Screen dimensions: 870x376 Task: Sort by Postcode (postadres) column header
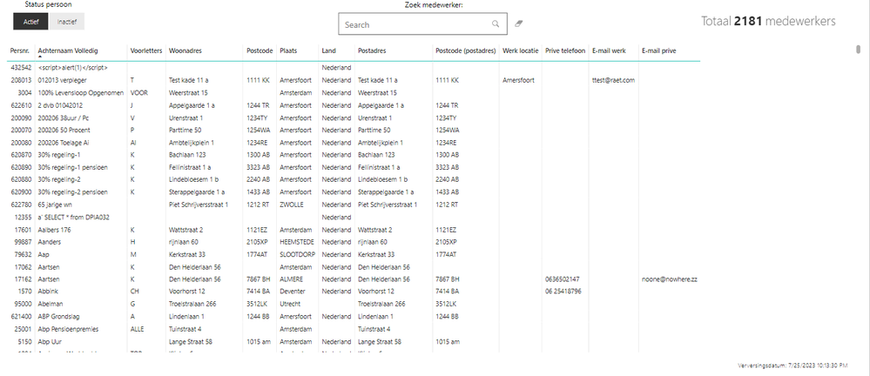click(x=465, y=50)
